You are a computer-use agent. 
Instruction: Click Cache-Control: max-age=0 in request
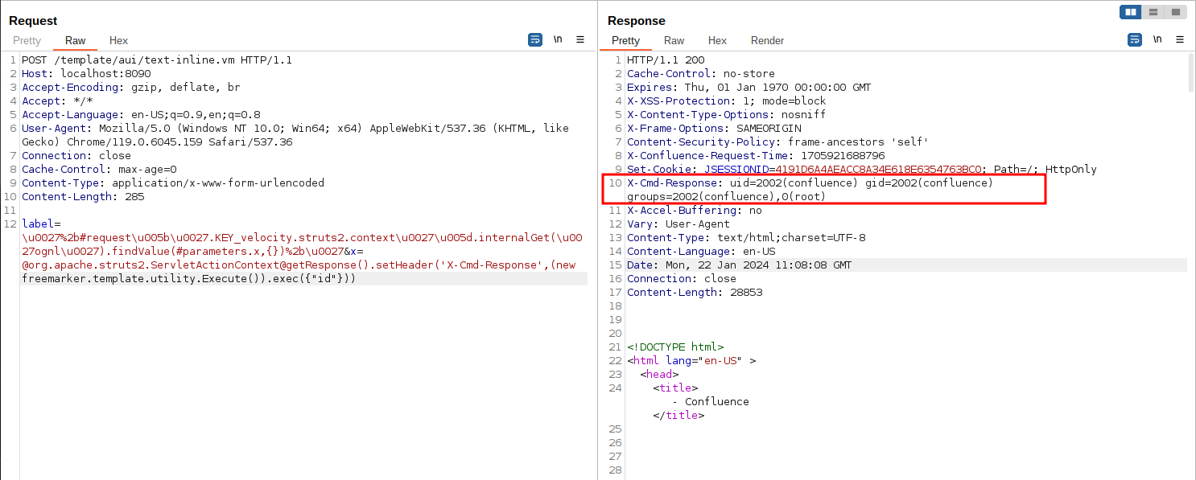99,170
